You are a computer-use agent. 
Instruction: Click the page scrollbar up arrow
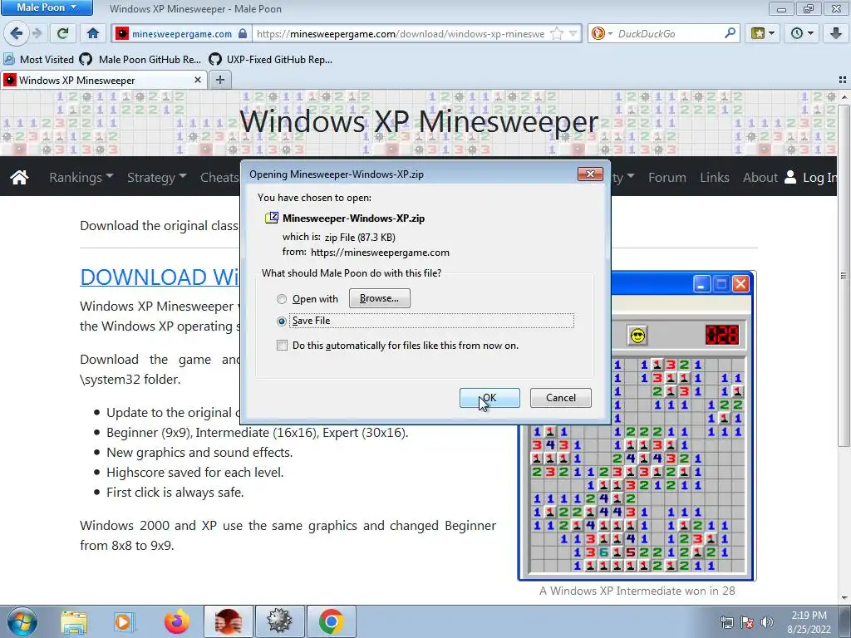(844, 96)
